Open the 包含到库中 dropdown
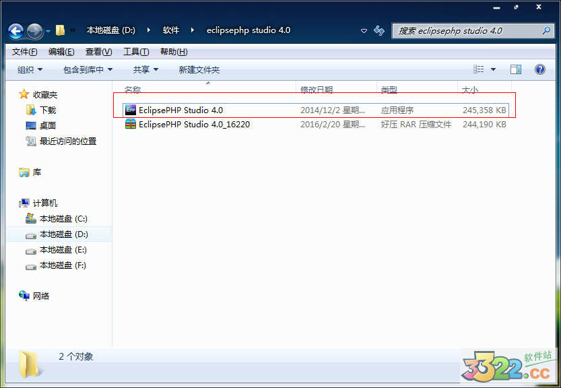 (x=88, y=70)
